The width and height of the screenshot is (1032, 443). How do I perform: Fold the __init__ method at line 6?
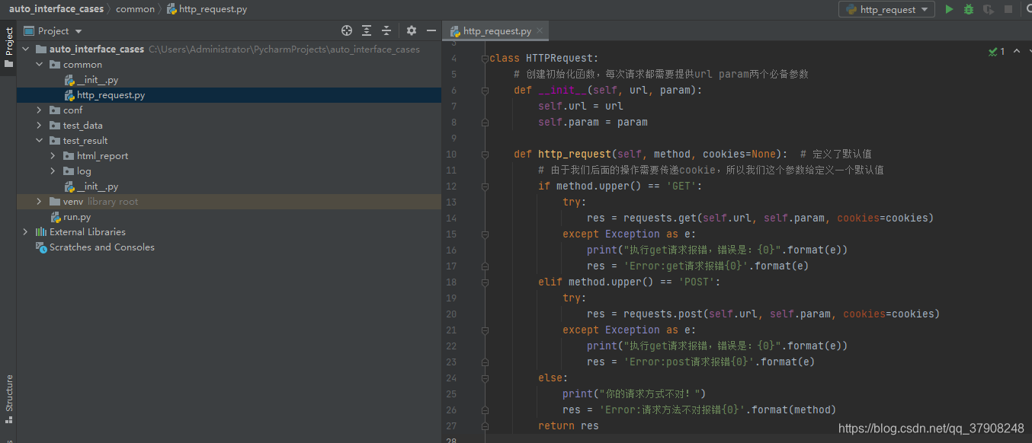point(485,91)
